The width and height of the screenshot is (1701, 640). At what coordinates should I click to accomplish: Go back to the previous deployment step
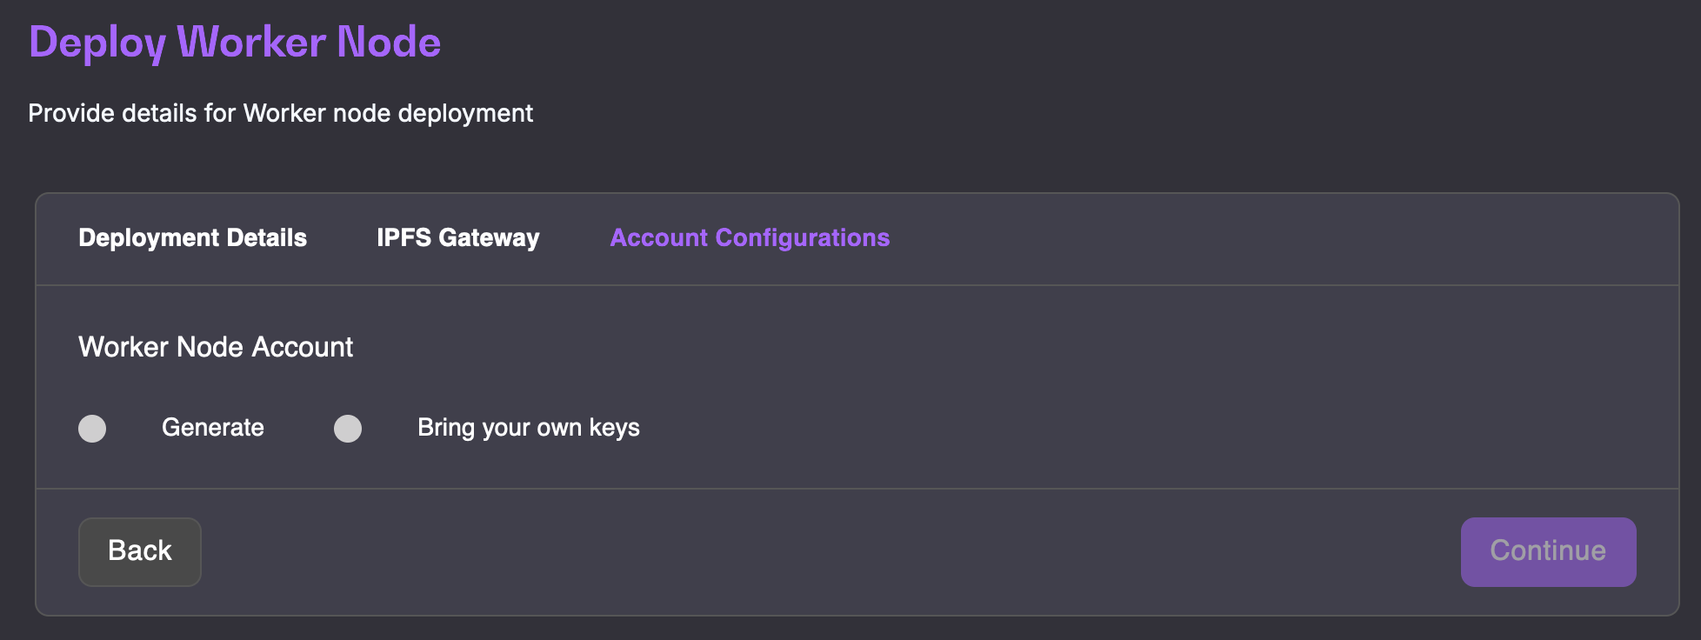point(139,551)
